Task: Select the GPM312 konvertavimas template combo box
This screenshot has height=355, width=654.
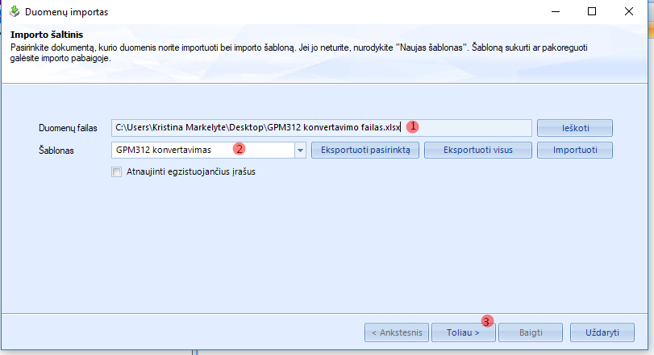Action: pos(202,151)
